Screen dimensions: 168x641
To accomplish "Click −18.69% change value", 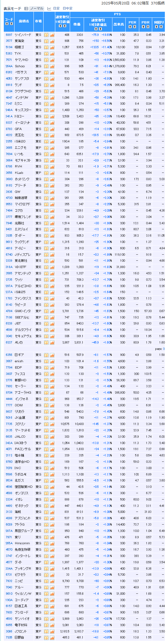I will click(106, 35).
